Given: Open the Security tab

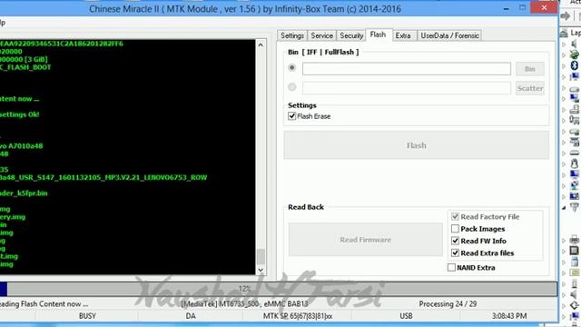Looking at the screenshot, I should point(351,35).
